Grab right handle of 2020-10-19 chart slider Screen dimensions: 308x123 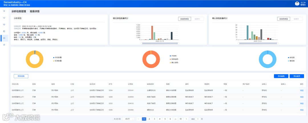click(x=179, y=43)
